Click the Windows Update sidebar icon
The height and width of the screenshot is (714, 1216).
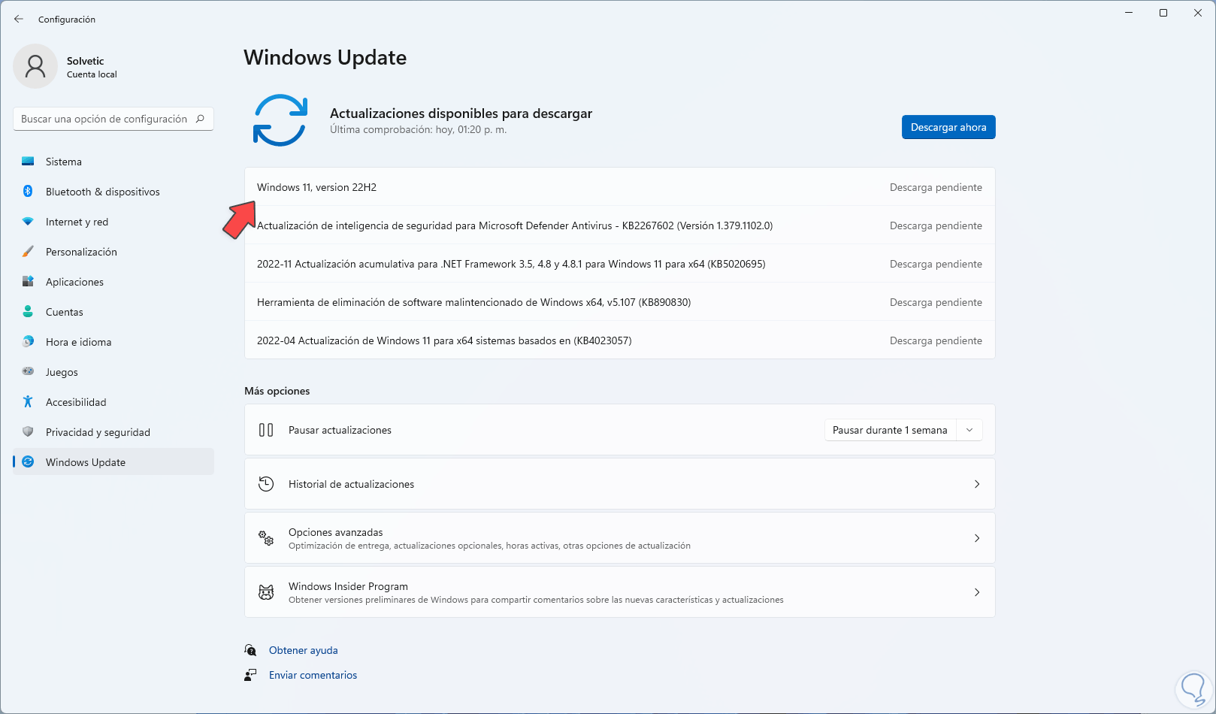(28, 462)
